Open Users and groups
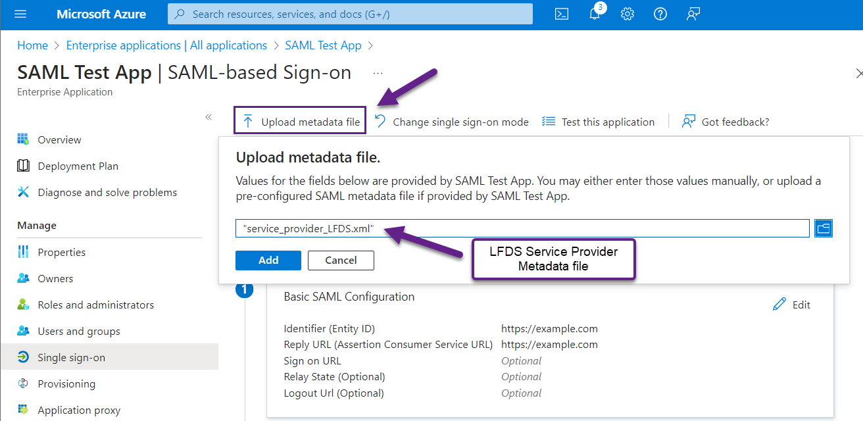Image resolution: width=863 pixels, height=421 pixels. pos(79,332)
